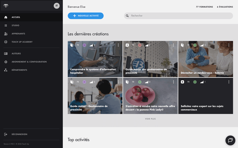The height and width of the screenshot is (148, 238).
Task: Open the Apprenants section
Action: pyautogui.click(x=31, y=34)
